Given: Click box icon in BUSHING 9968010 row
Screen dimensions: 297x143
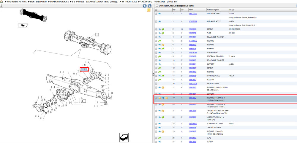Looking at the screenshot, I should 163,45.
